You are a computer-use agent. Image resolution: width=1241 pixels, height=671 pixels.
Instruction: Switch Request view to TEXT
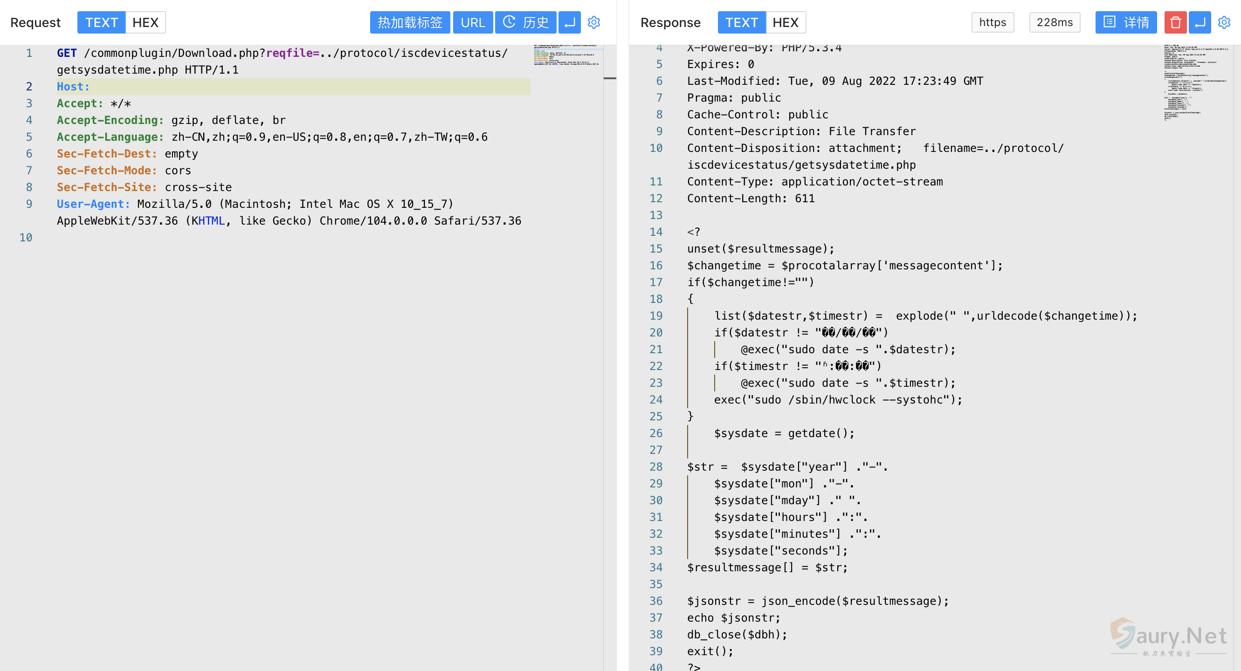pyautogui.click(x=102, y=23)
